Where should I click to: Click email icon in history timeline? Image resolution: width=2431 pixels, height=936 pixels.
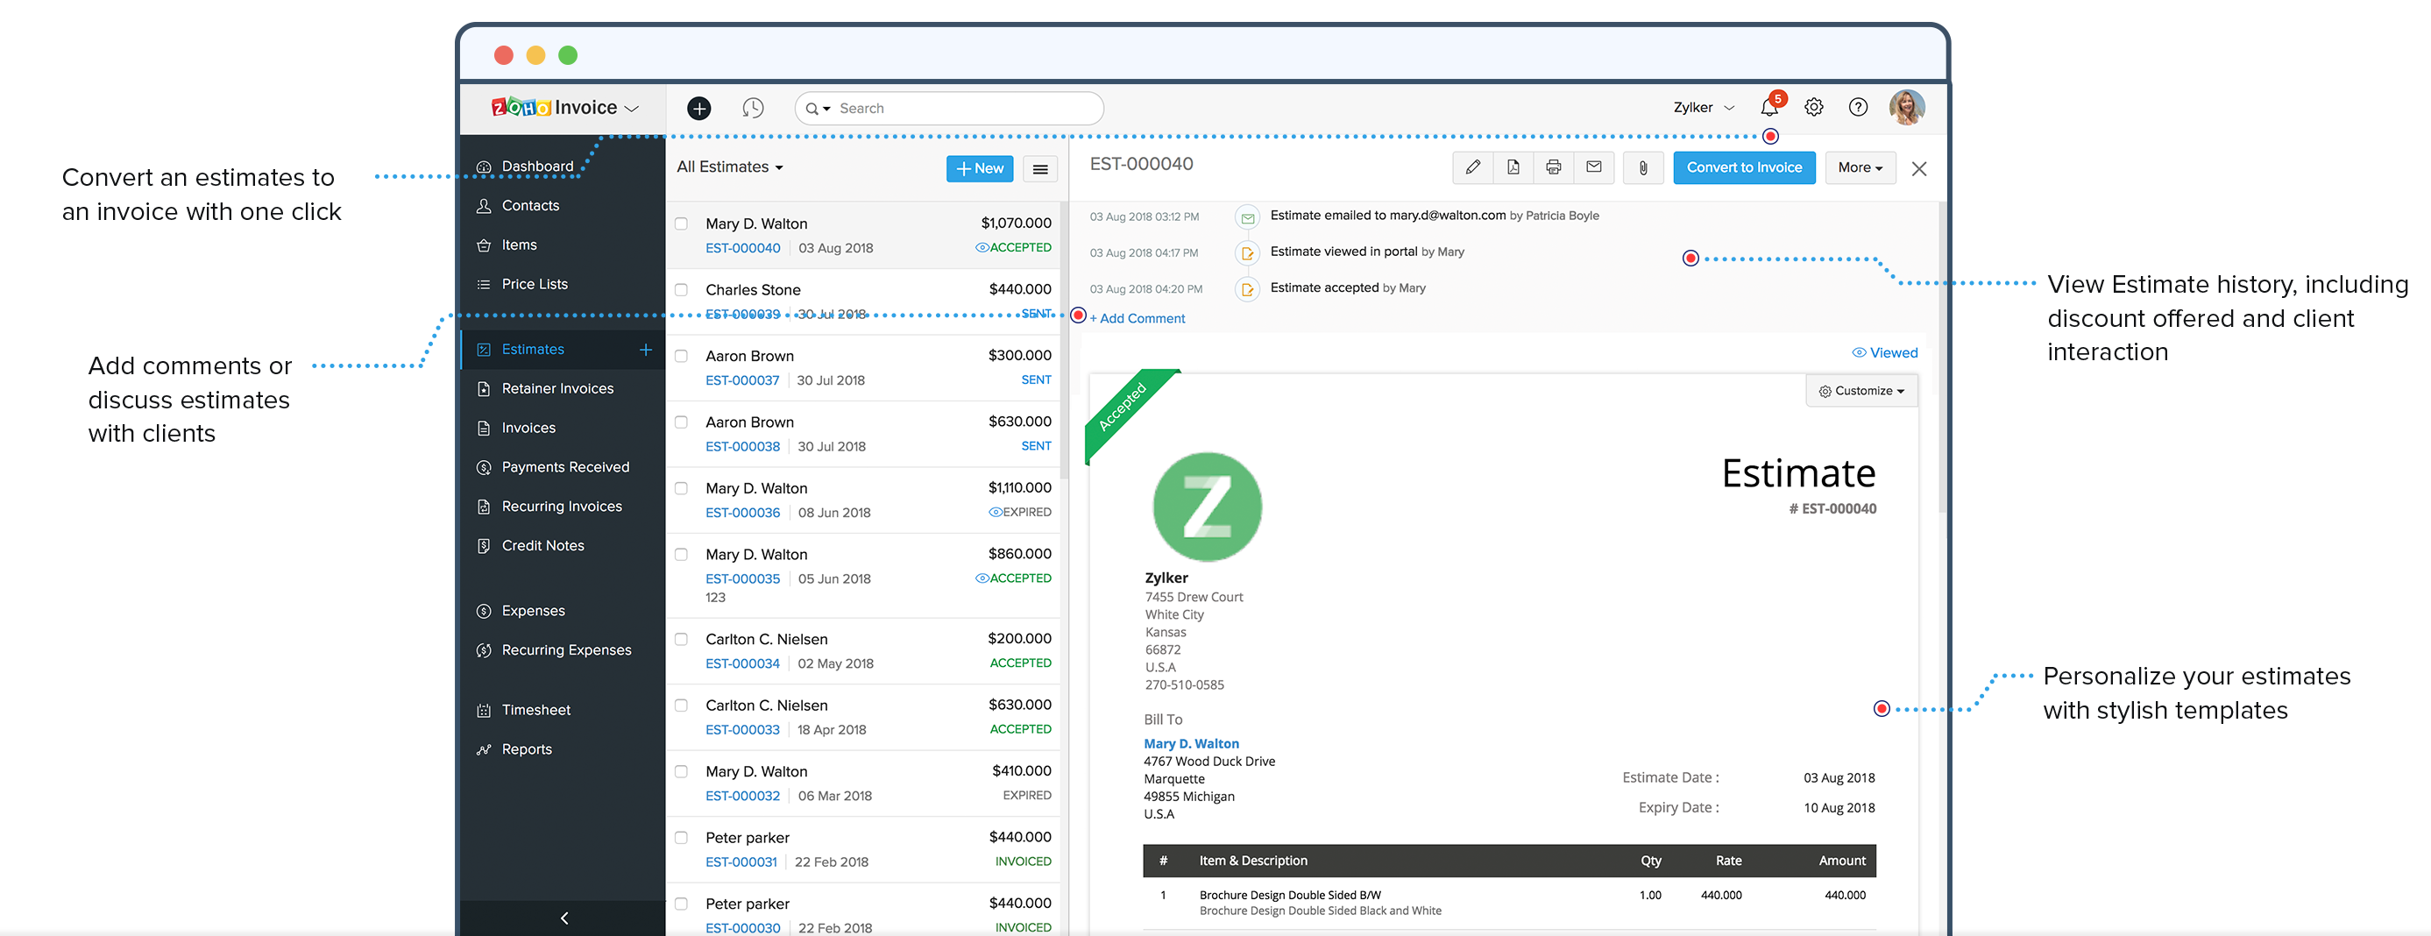(1247, 218)
